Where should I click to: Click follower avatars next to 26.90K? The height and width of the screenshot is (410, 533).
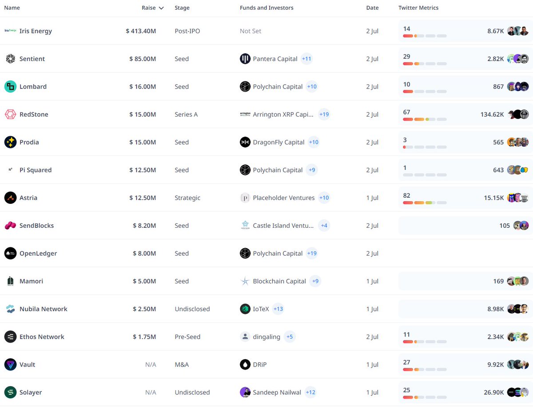pos(518,392)
